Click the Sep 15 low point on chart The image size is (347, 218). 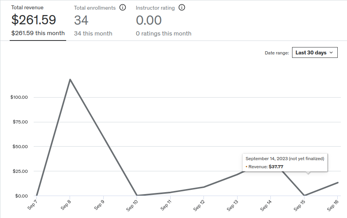(304, 195)
